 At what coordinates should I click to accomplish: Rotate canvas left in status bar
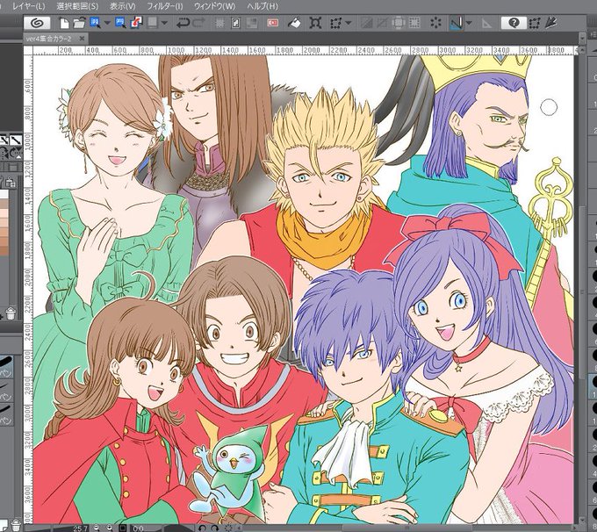coord(203,528)
